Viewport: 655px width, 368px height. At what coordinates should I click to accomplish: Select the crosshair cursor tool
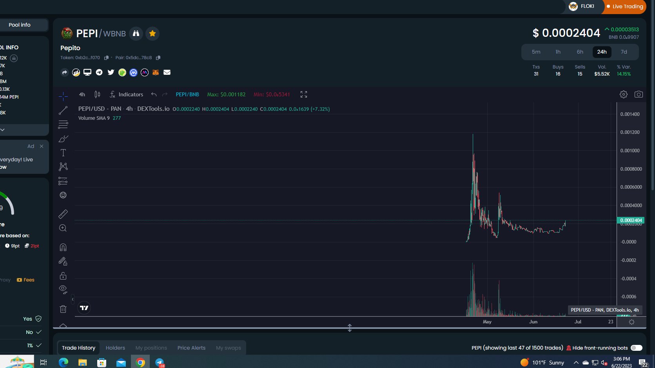(x=63, y=96)
